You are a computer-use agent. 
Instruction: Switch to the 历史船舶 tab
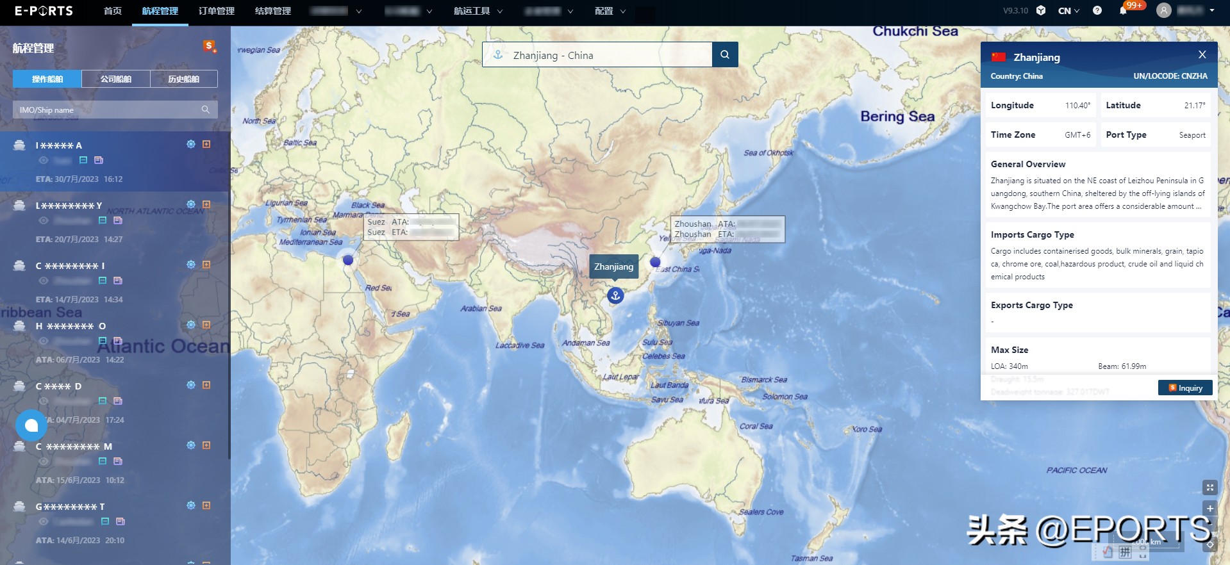click(x=184, y=79)
